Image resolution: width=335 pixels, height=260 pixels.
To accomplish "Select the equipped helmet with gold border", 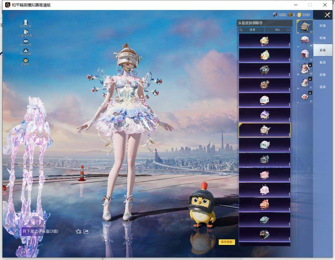I will click(264, 130).
